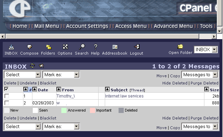The width and height of the screenshot is (223, 137).
Task: Open the Folders icon
Action: [49, 47]
